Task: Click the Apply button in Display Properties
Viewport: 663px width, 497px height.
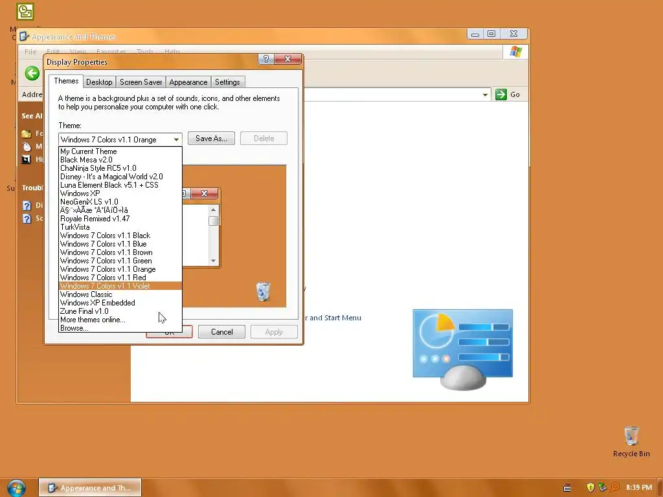Action: click(x=274, y=332)
